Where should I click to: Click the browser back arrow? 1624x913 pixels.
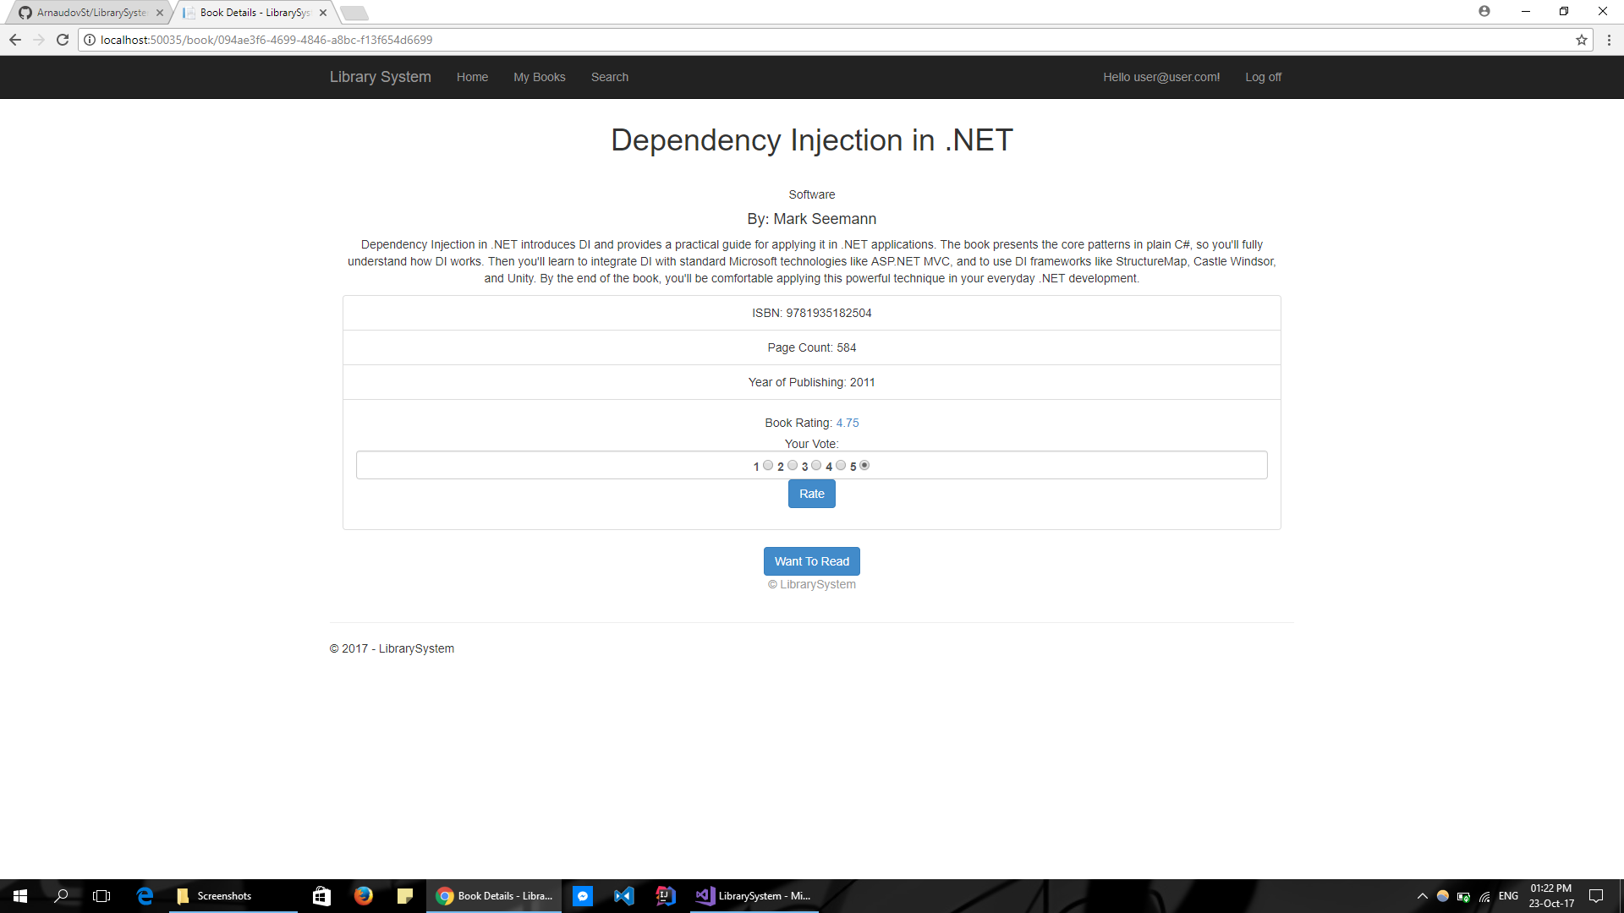15,40
